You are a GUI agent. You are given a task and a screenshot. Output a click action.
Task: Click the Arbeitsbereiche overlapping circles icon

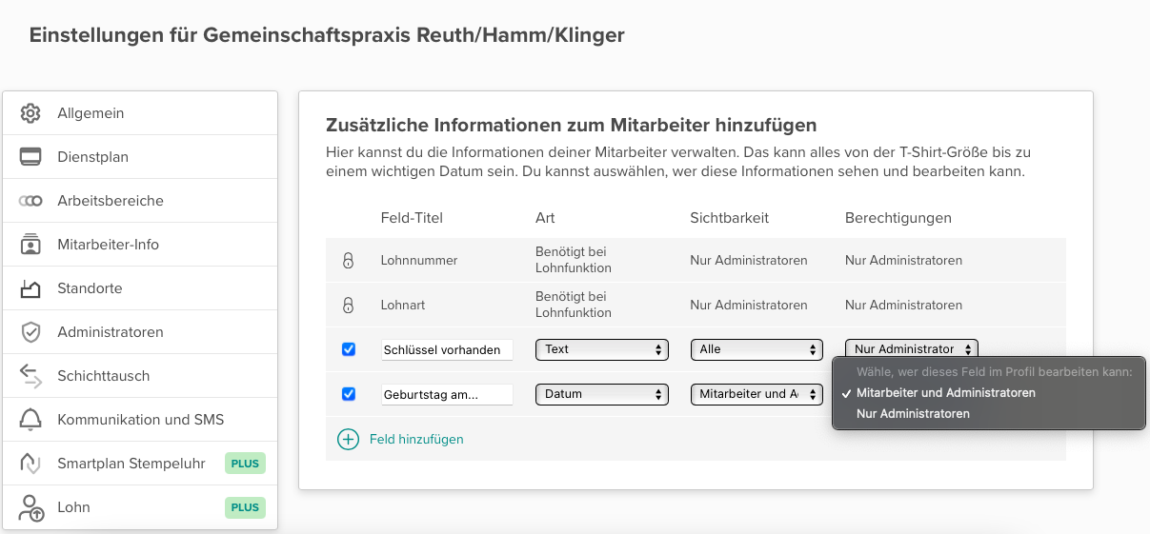click(30, 201)
